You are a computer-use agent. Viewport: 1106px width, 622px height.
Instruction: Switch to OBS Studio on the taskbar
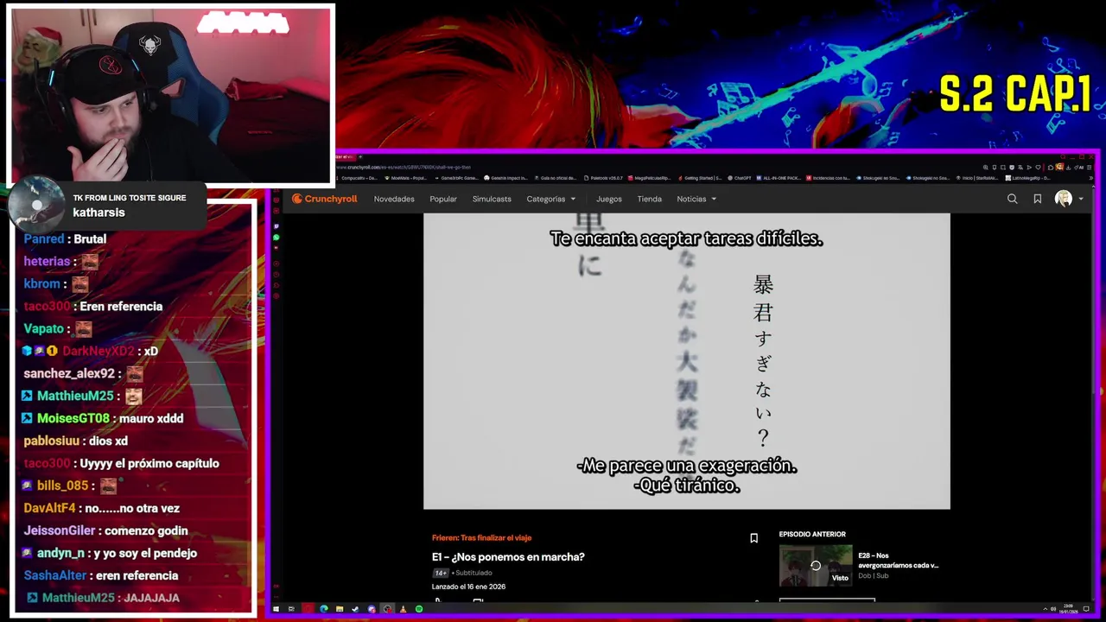tap(387, 609)
